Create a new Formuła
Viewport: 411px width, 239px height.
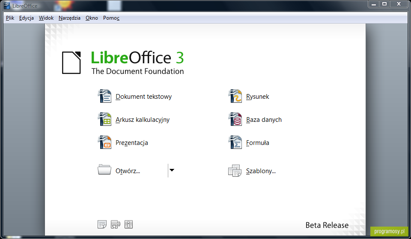258,143
